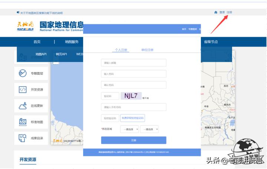Open 首页 in the main blue navigation bar
The image size is (267, 169).
tap(37, 42)
